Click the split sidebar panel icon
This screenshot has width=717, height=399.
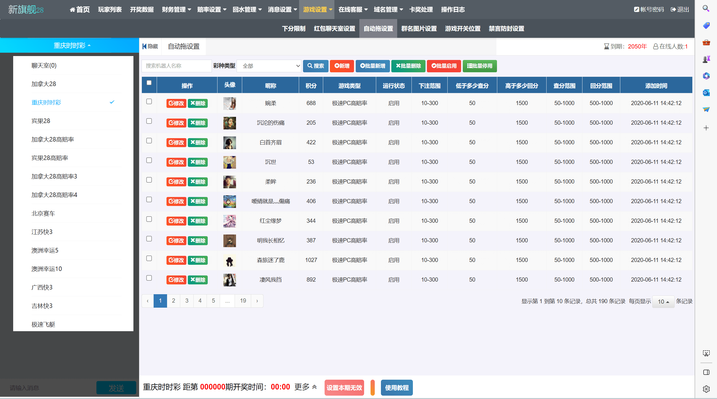706,372
